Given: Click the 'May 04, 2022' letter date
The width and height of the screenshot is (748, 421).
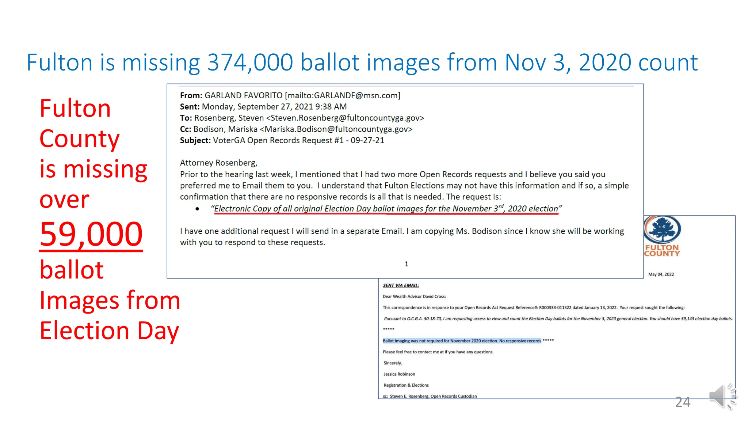Looking at the screenshot, I should [661, 274].
